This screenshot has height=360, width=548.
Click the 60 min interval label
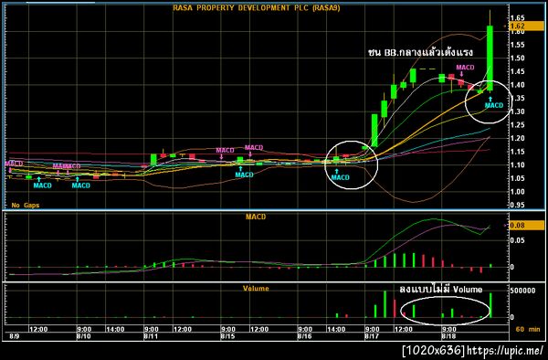point(528,329)
